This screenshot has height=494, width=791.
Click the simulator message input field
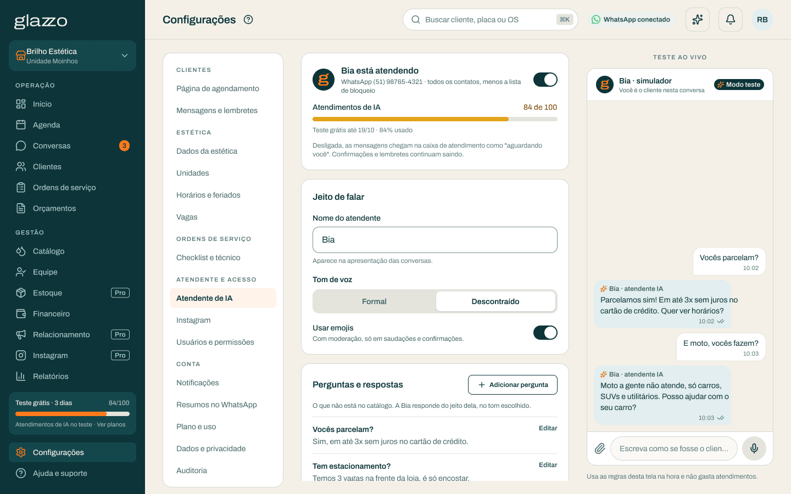[674, 448]
